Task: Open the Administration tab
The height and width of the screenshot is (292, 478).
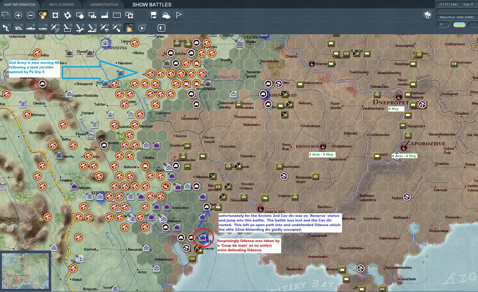Action: pos(104,5)
